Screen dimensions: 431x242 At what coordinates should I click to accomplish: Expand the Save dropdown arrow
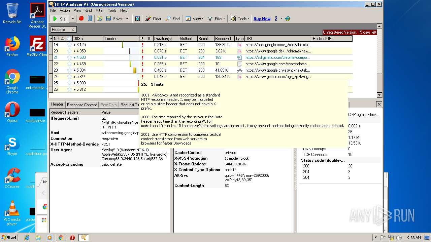(x=127, y=19)
